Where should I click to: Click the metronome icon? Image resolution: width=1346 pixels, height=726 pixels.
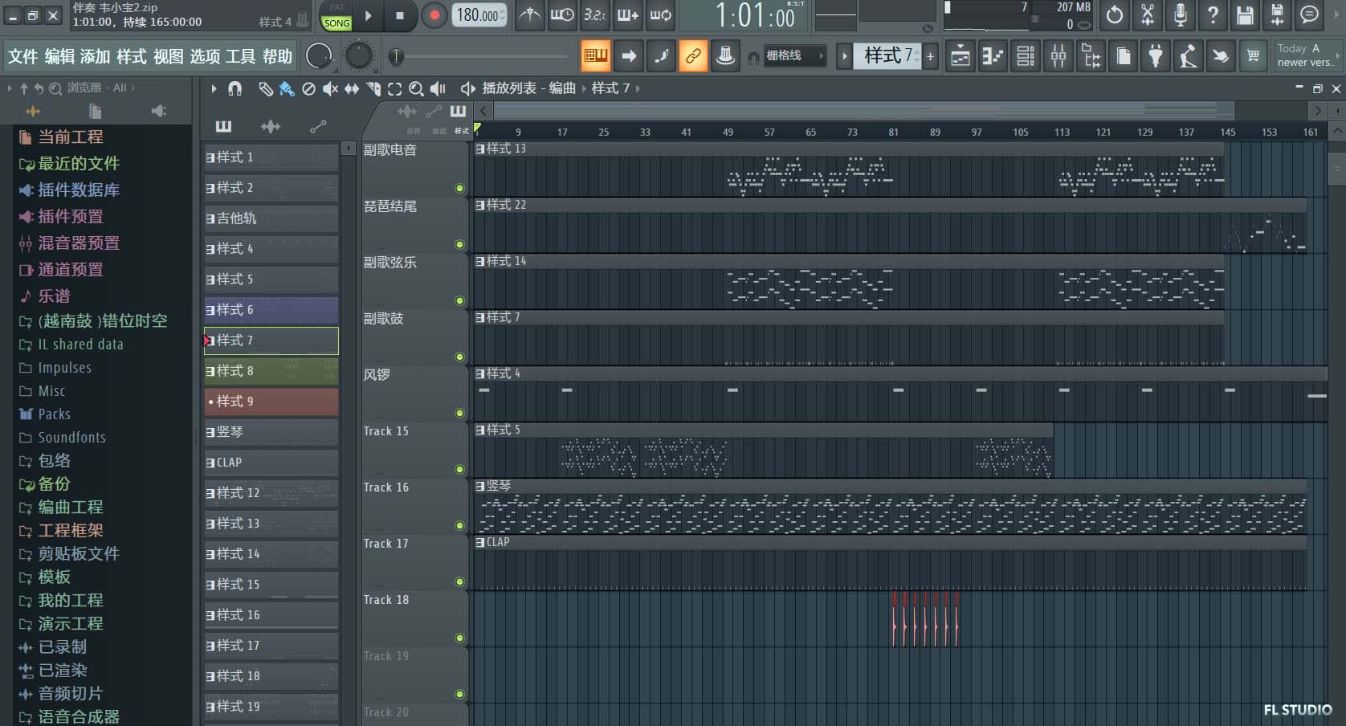click(x=529, y=14)
